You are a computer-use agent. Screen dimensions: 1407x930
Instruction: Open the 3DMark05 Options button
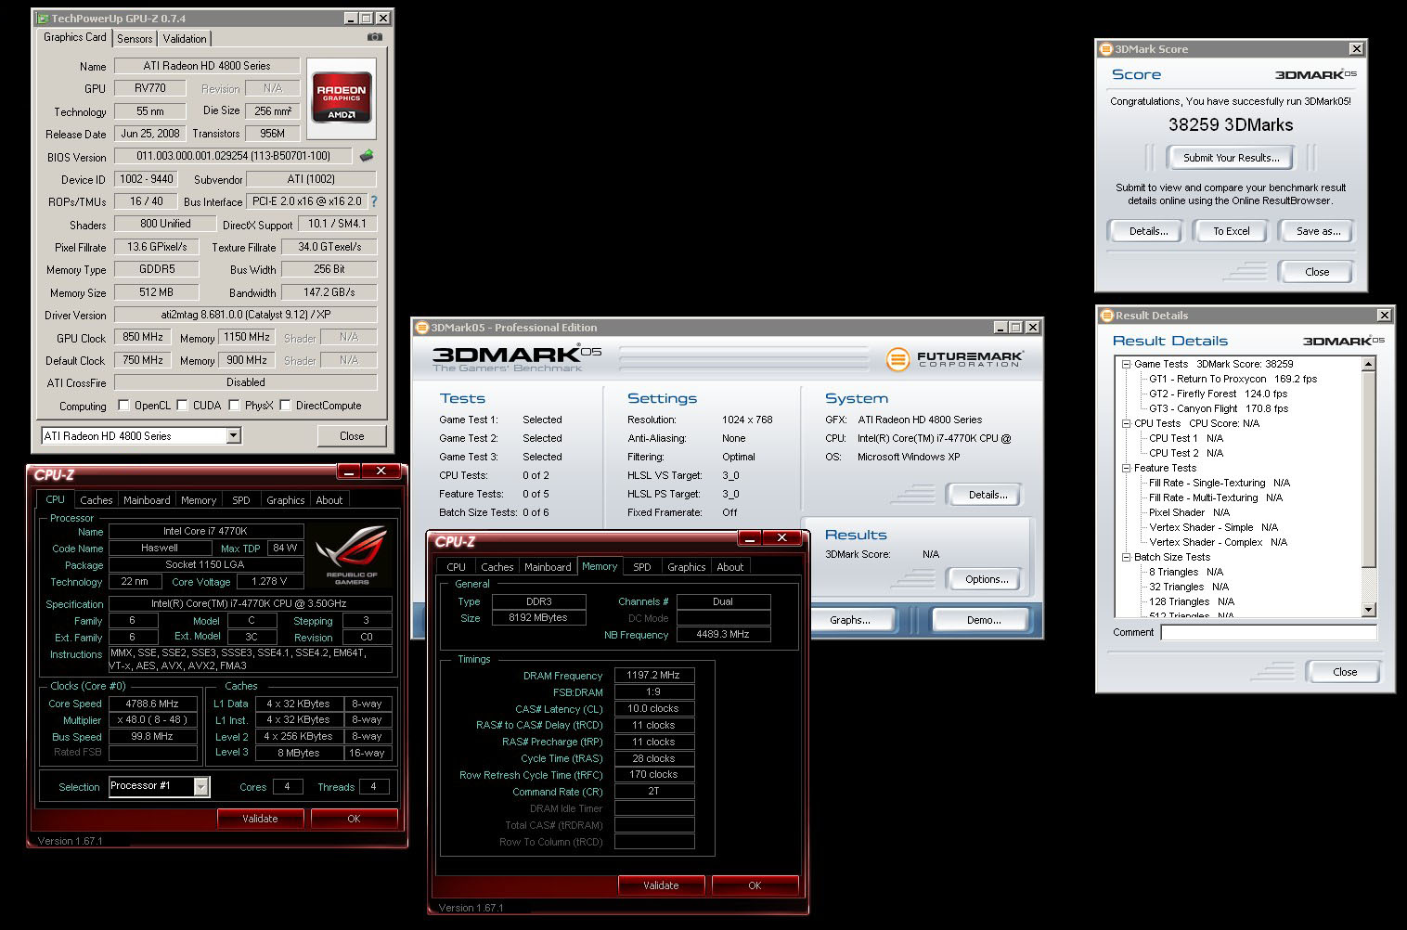pyautogui.click(x=987, y=579)
